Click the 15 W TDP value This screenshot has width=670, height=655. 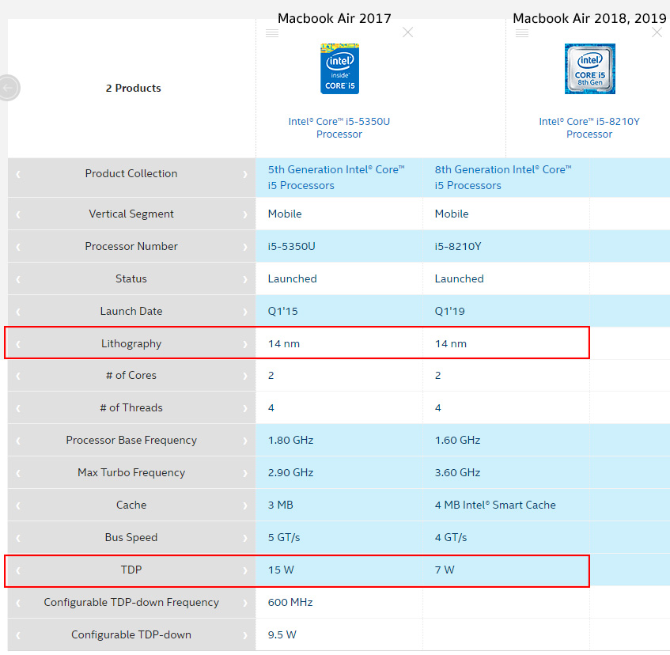pyautogui.click(x=281, y=570)
